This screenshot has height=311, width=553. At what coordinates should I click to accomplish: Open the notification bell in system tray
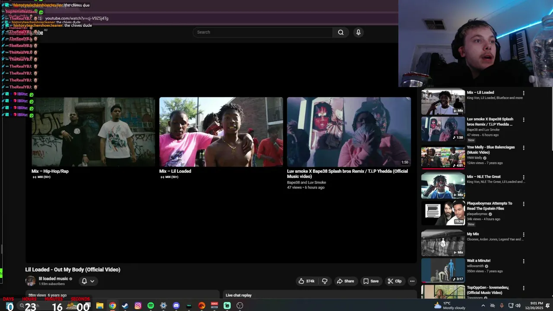pos(547,306)
